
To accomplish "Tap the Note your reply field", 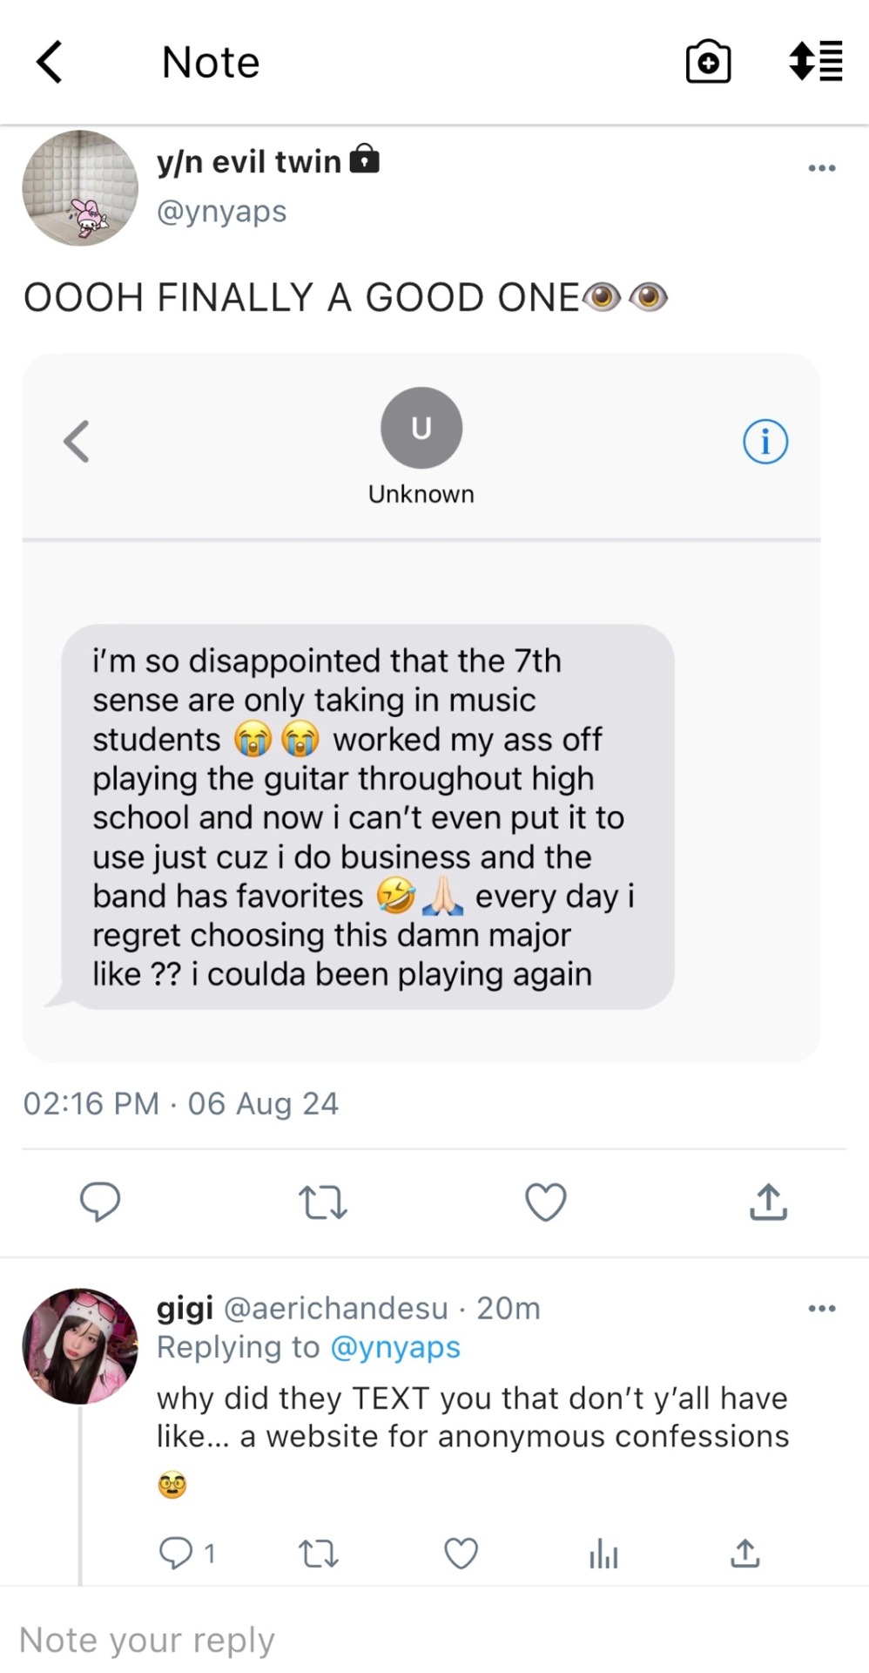I will (348, 1639).
